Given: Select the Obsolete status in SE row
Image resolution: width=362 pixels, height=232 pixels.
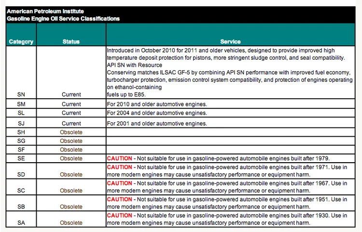Looking at the screenshot, I should click(71, 158).
